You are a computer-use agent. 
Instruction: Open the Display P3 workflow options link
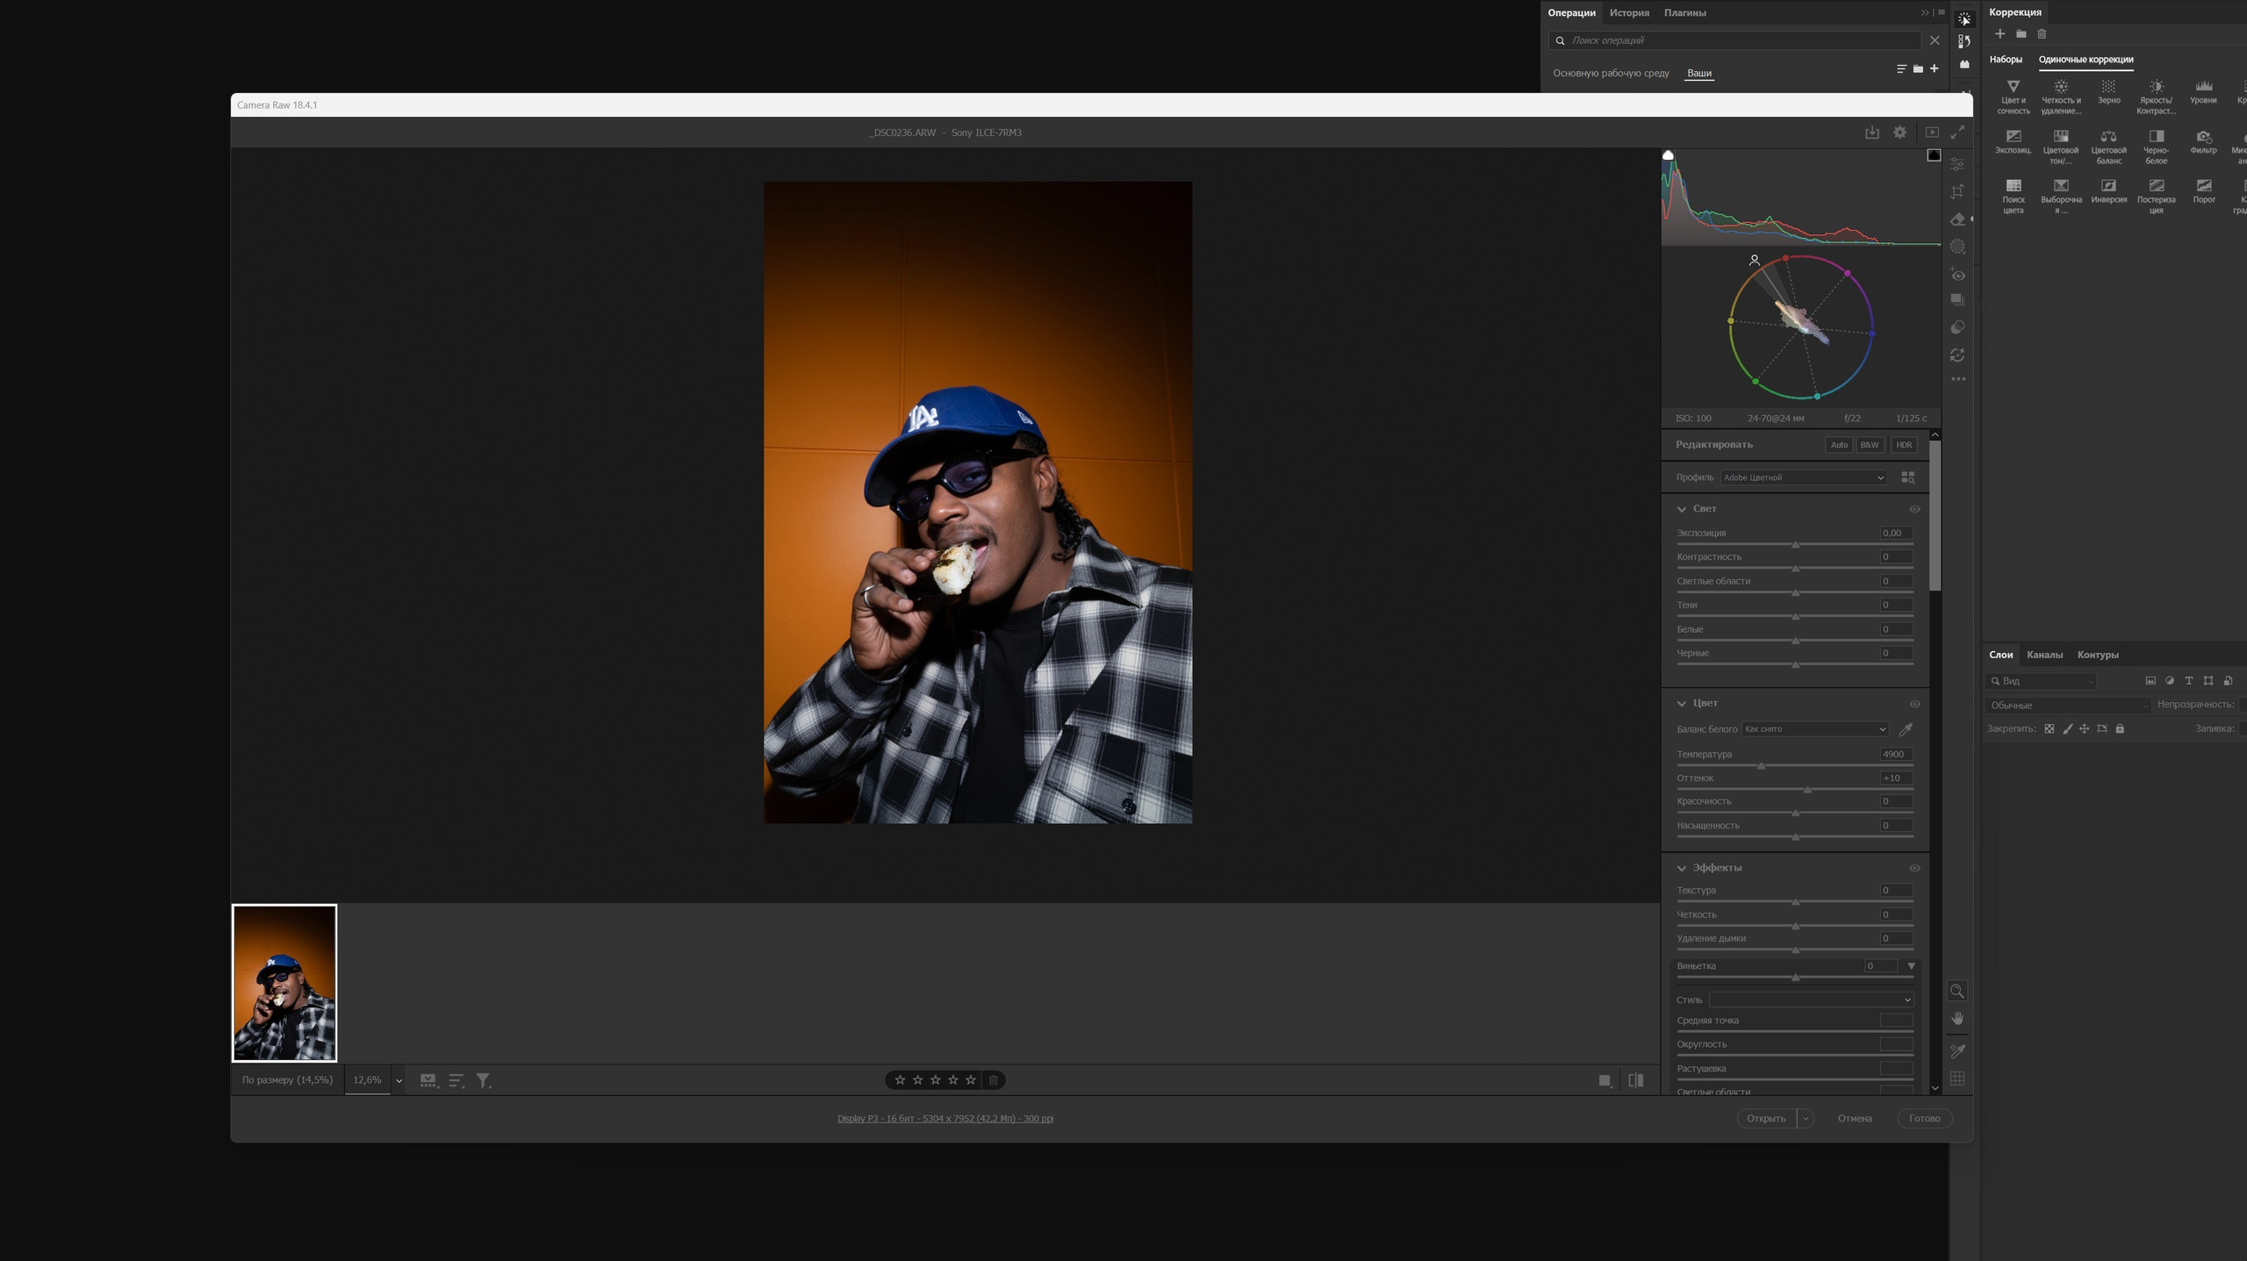pos(945,1118)
